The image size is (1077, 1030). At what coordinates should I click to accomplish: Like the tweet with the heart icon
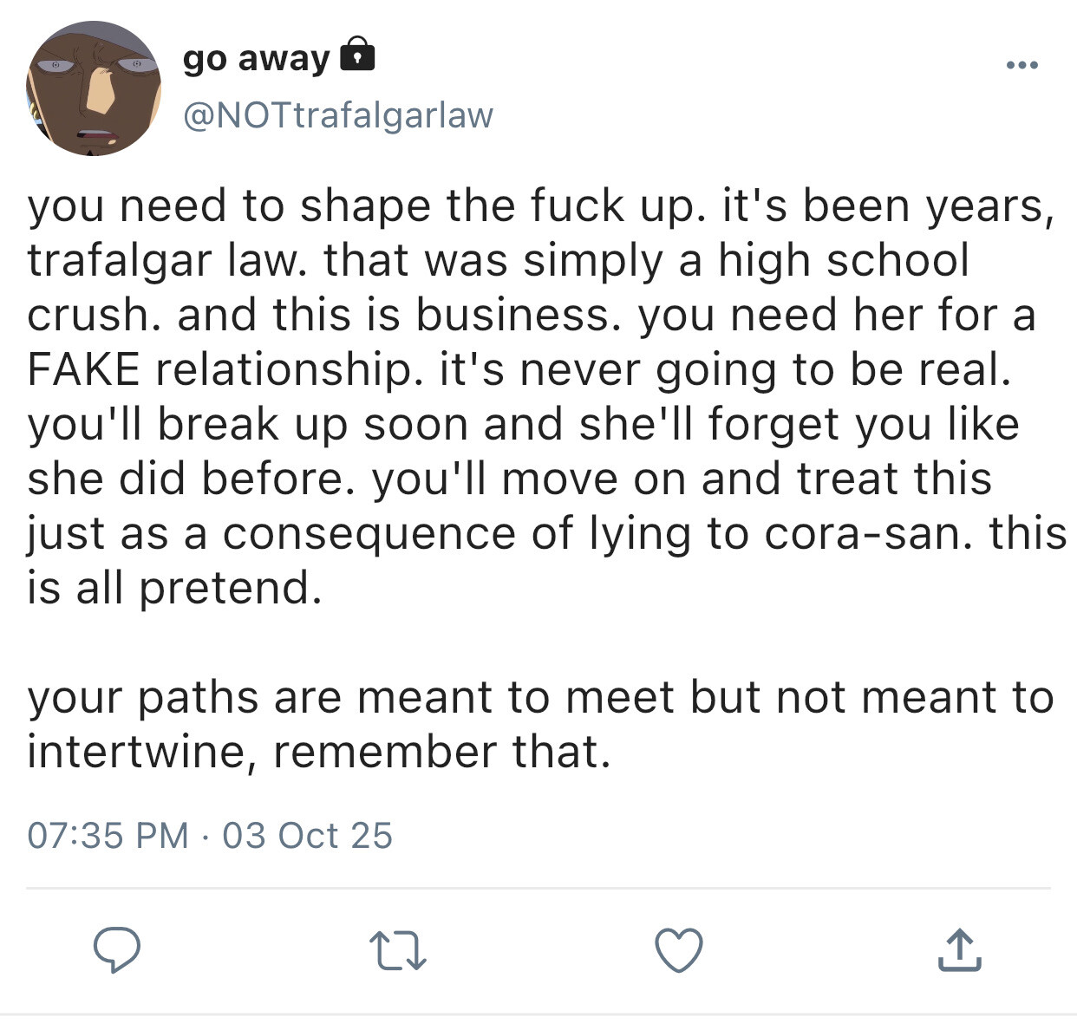pyautogui.click(x=678, y=949)
